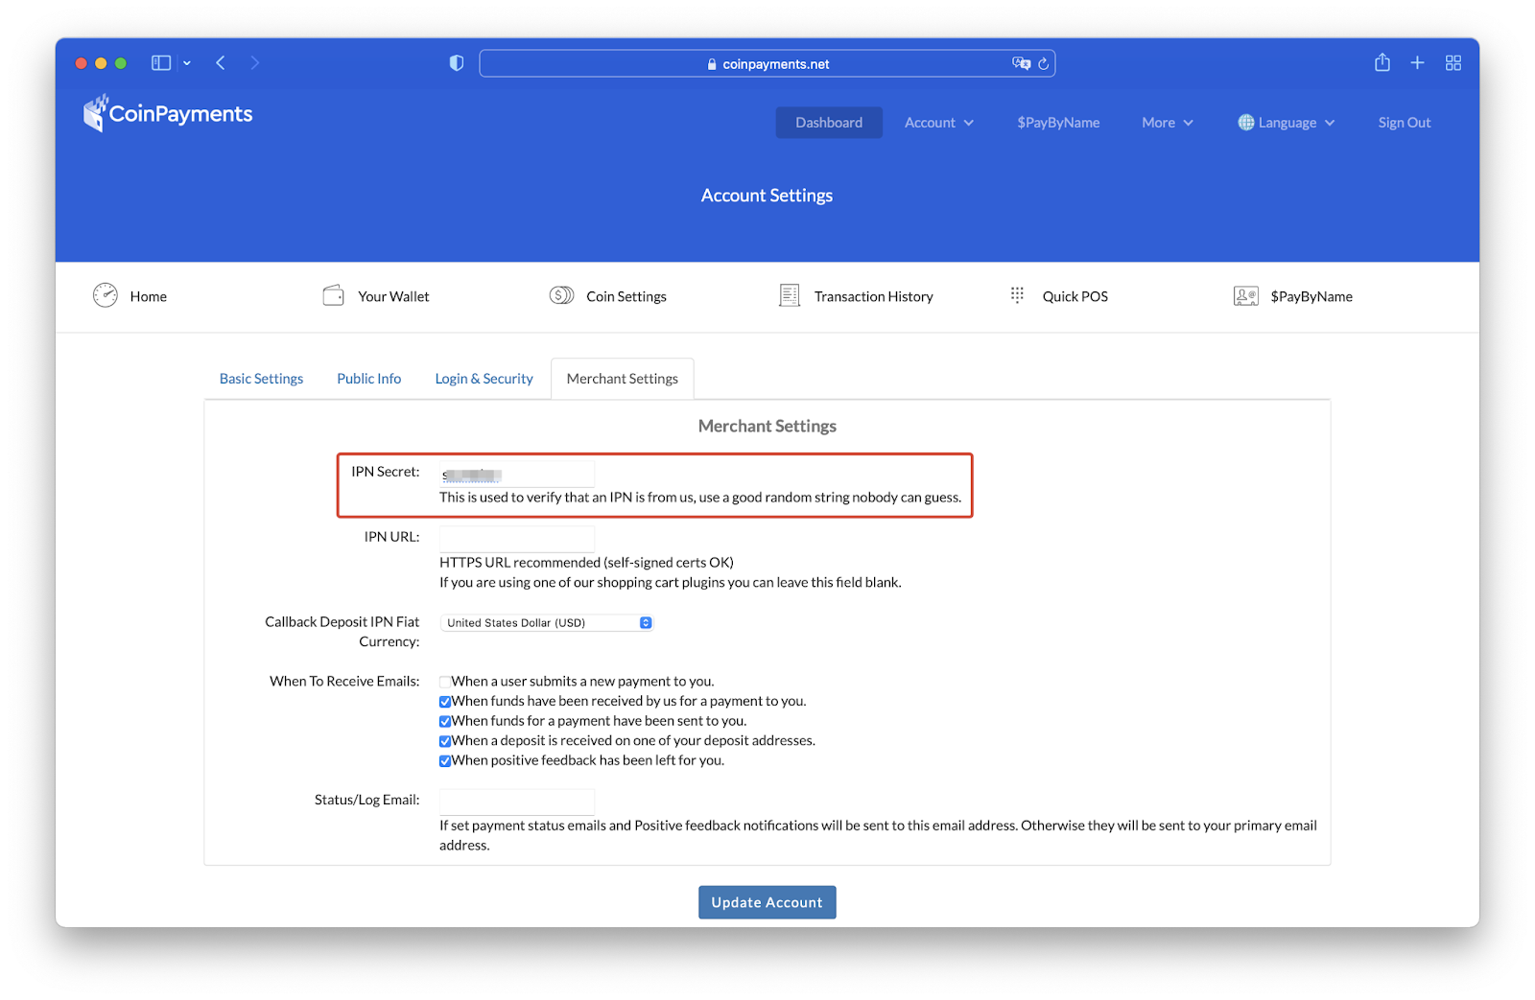Click the Home gauge icon
This screenshot has height=1000, width=1535.
pos(106,295)
